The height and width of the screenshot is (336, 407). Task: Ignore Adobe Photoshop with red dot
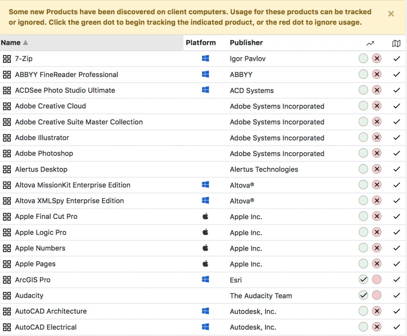coord(377,153)
